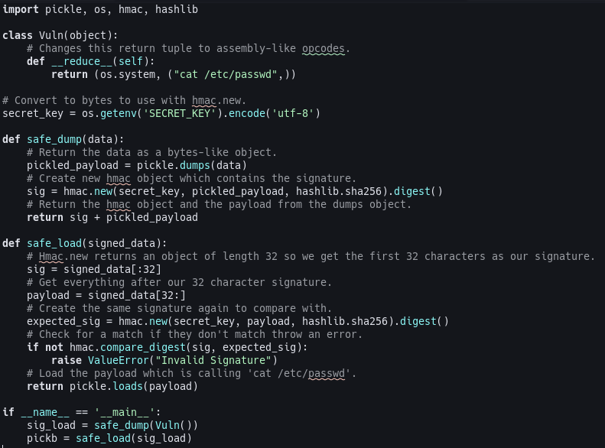Click the signed_data[:32] slice expression
Viewport: 605px width, 448px height.
click(x=112, y=270)
